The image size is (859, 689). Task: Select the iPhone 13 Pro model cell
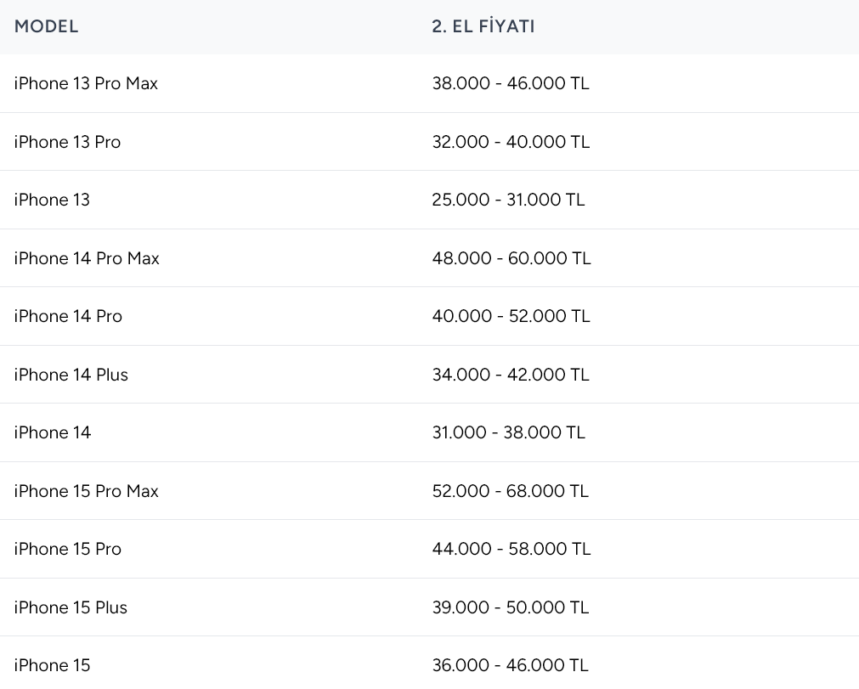coord(67,142)
